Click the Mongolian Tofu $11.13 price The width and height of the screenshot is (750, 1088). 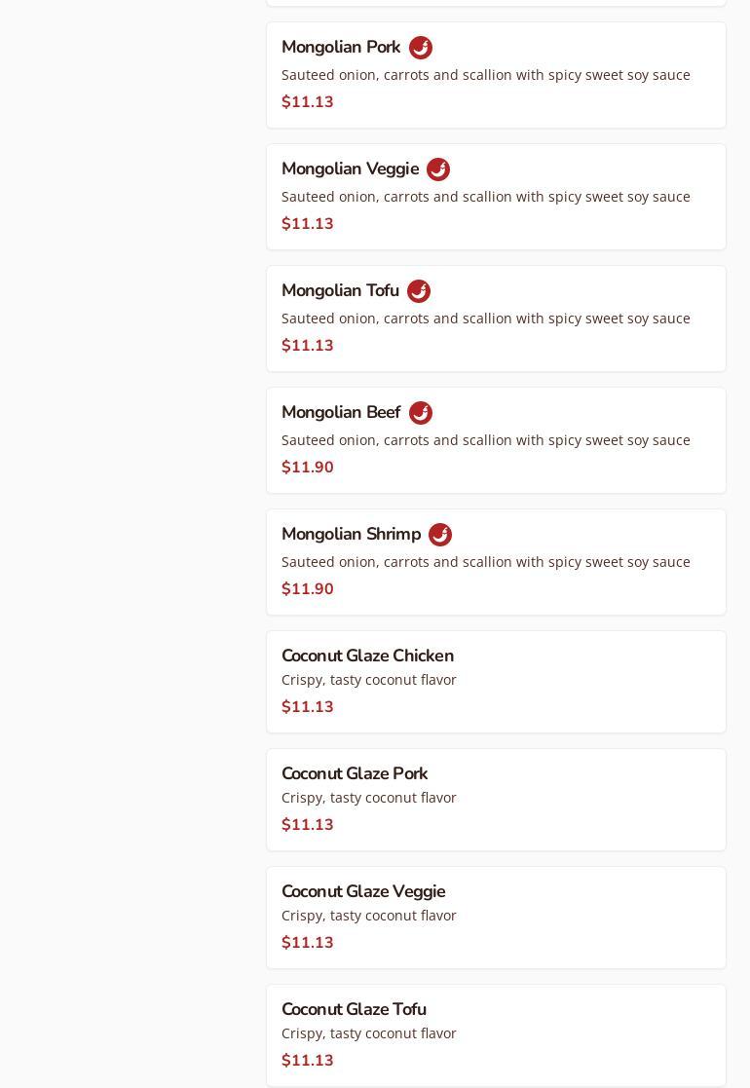coord(308,346)
